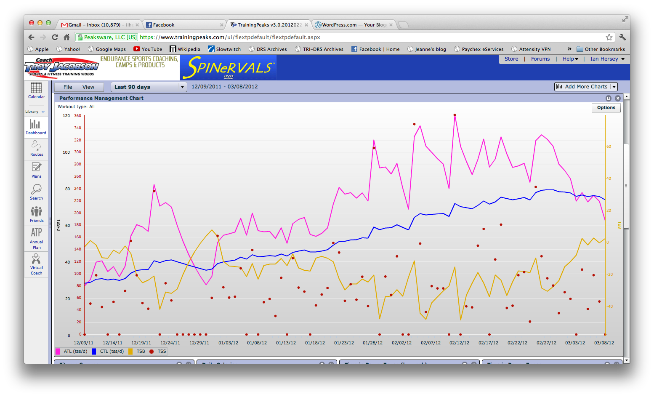
Task: Open the Last 90 days date range dropdown
Action: (x=148, y=87)
